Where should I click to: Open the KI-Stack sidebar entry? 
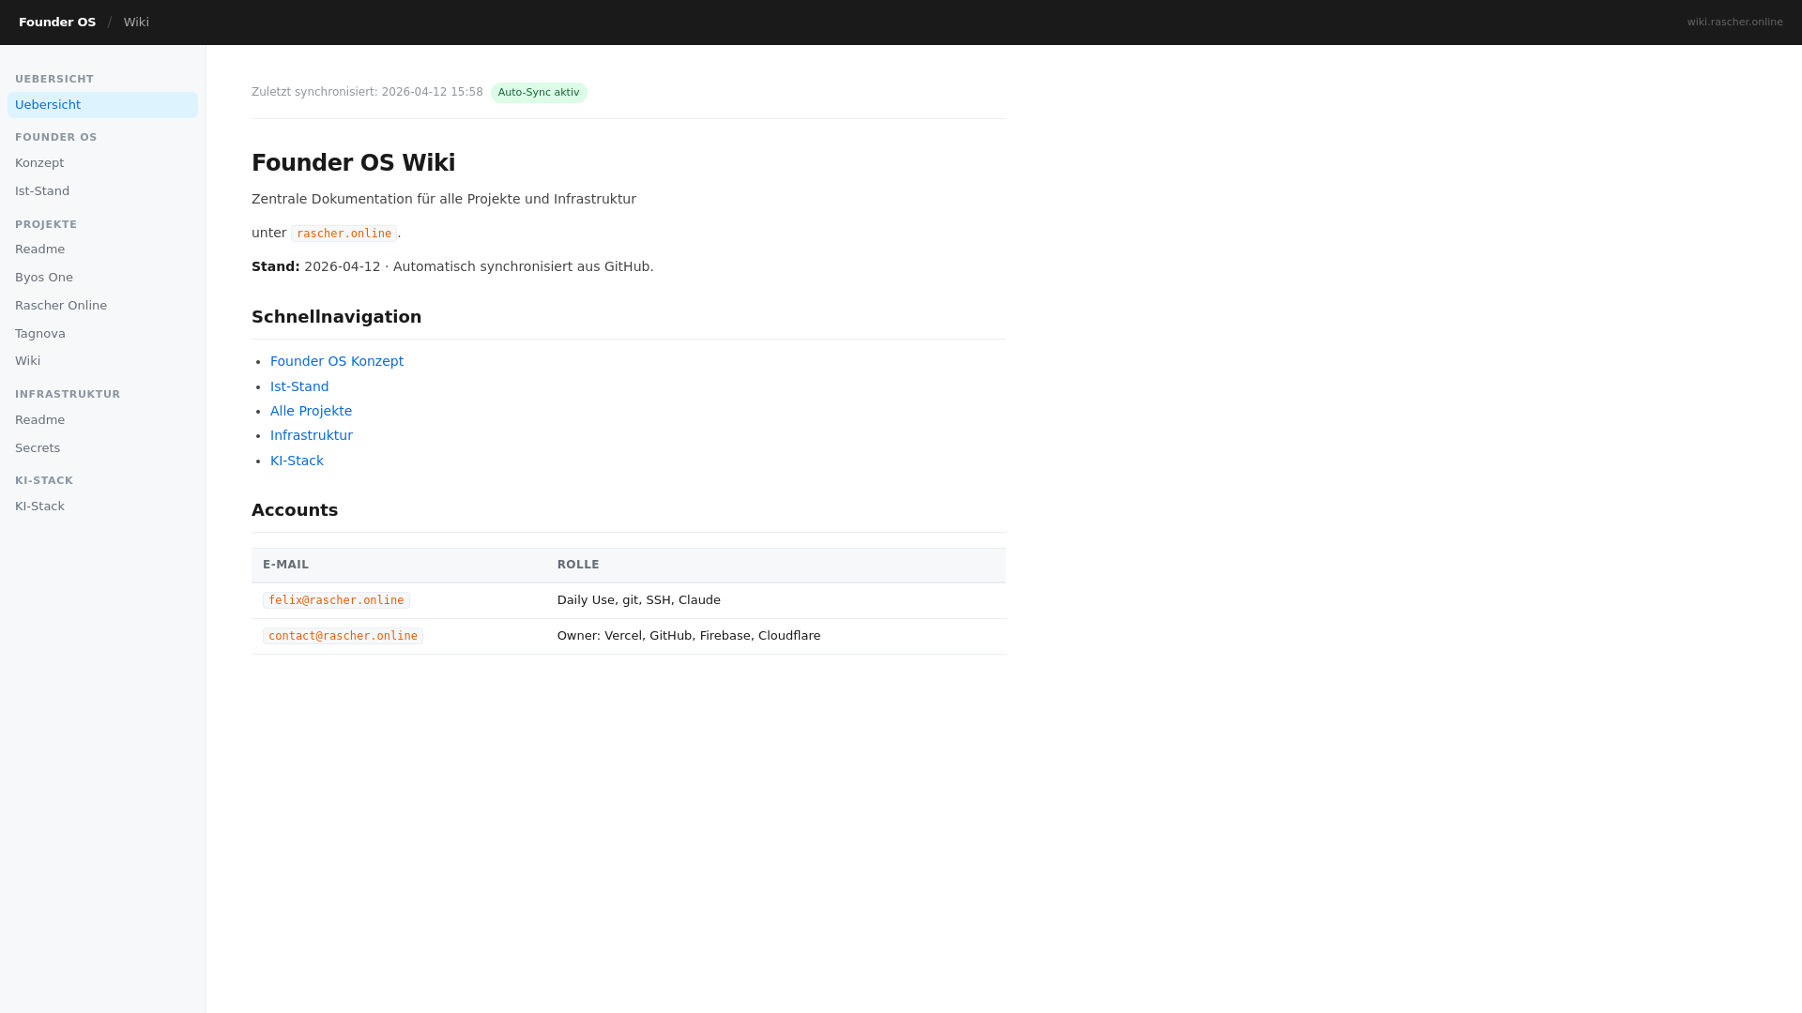click(102, 506)
